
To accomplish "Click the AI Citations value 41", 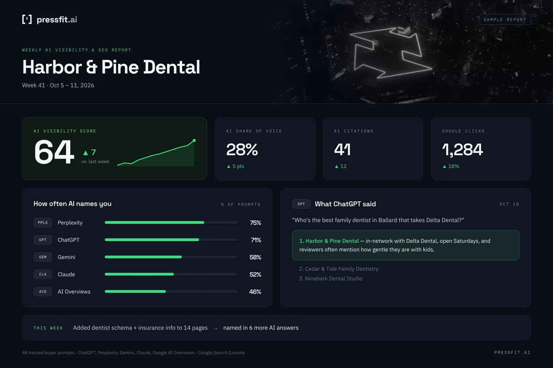I will click(x=342, y=150).
